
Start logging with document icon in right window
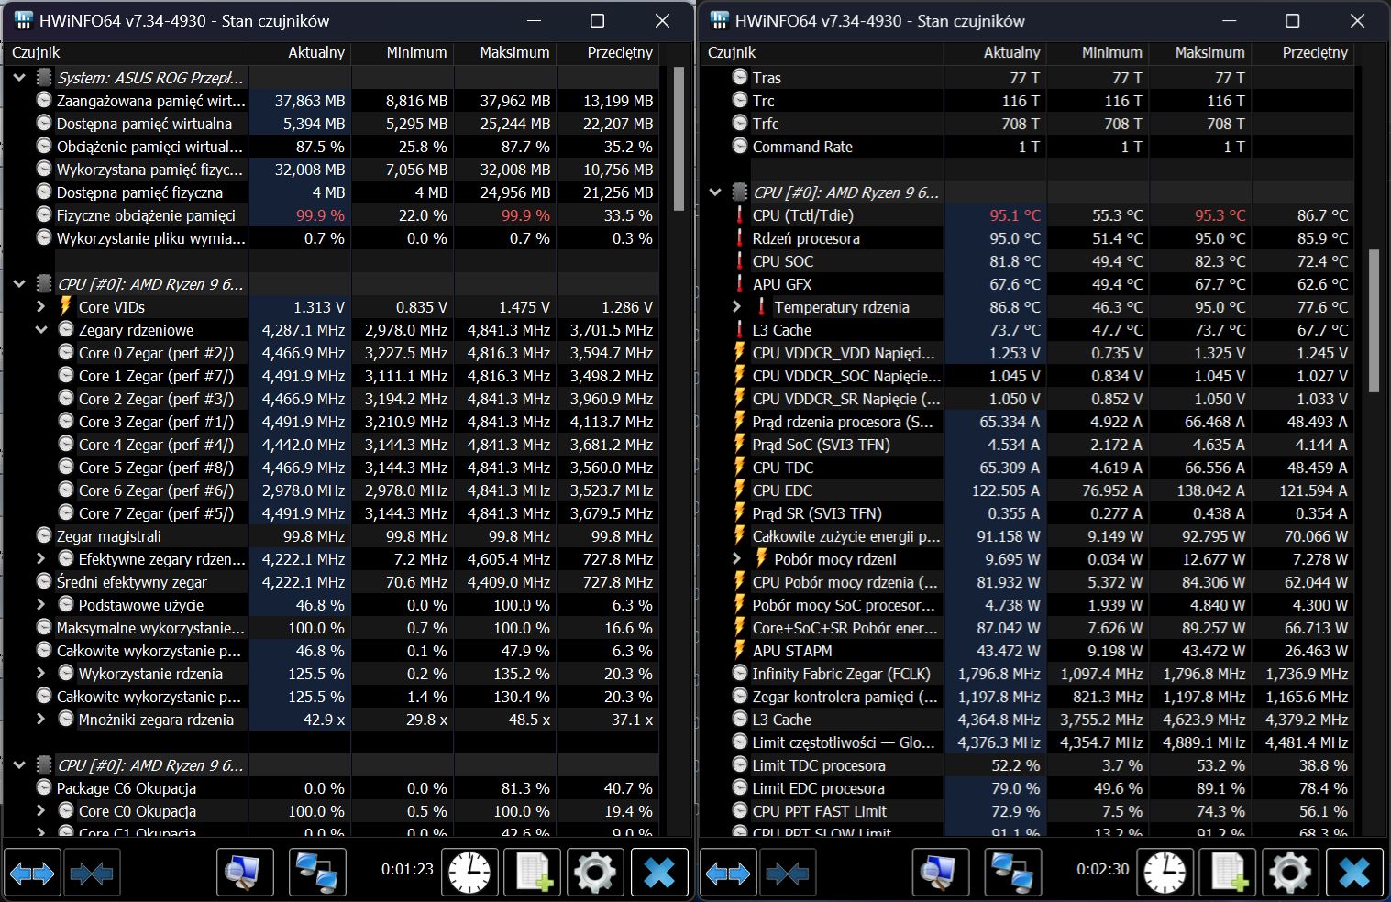coord(1229,873)
